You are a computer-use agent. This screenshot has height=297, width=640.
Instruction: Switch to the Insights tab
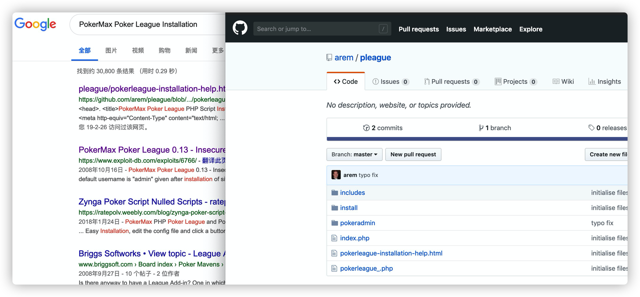pyautogui.click(x=605, y=82)
